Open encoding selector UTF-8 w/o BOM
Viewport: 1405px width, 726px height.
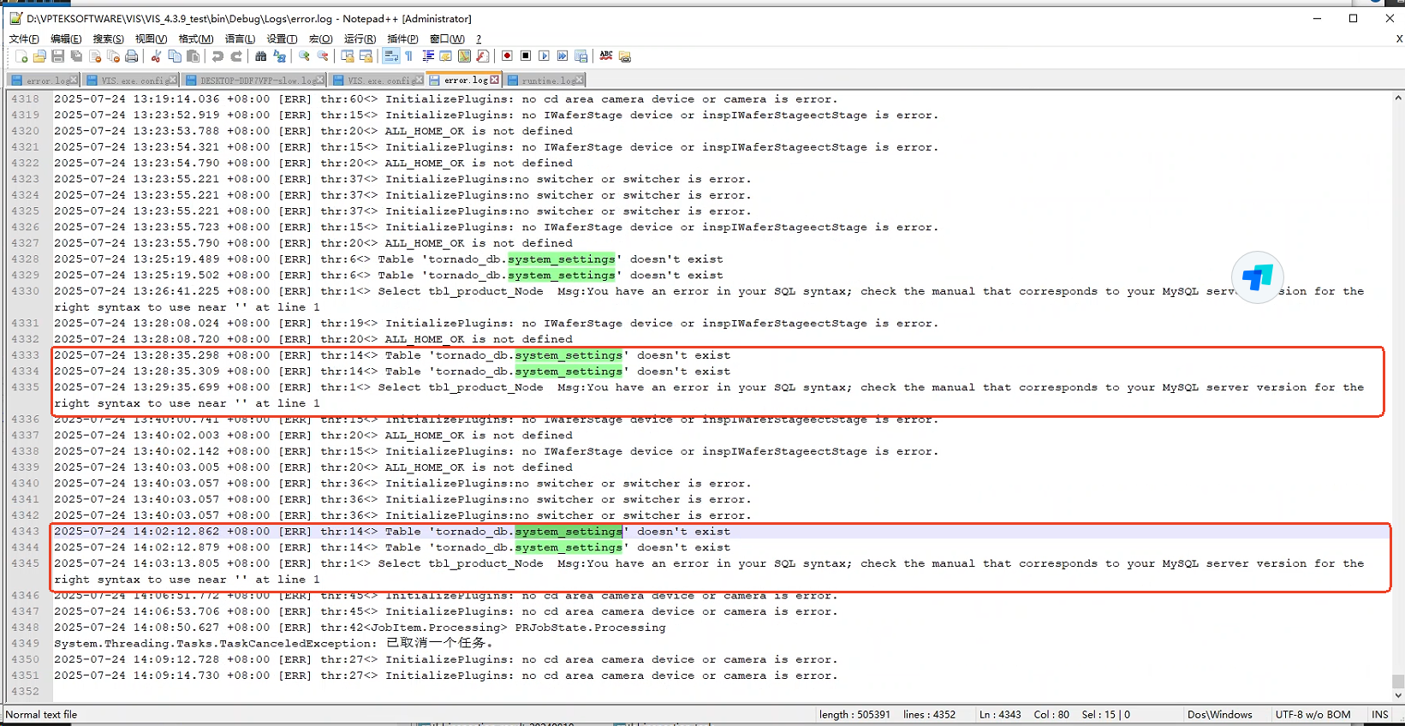(x=1313, y=715)
